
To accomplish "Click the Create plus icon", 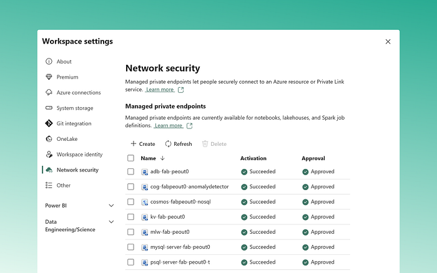I will 133,144.
